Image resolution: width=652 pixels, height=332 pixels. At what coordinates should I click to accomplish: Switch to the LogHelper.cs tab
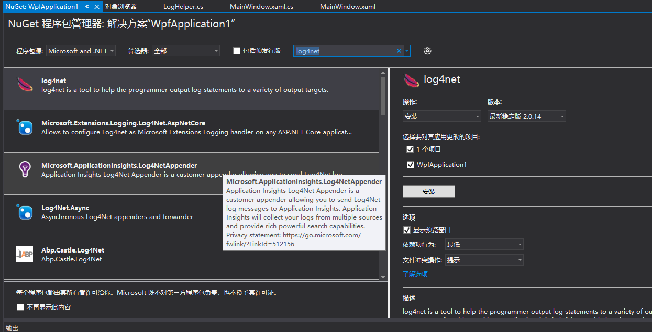[183, 7]
